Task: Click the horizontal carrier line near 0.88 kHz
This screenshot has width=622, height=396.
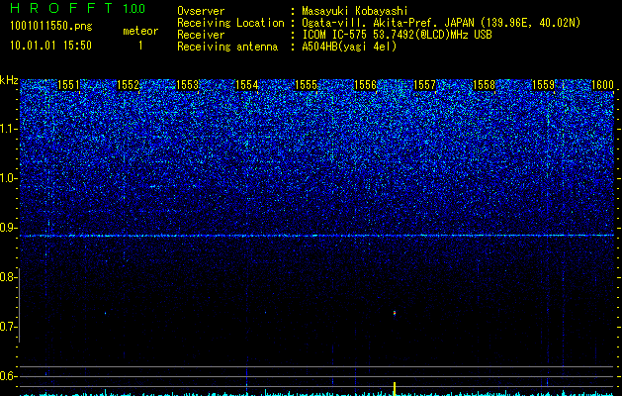Action: coord(316,236)
